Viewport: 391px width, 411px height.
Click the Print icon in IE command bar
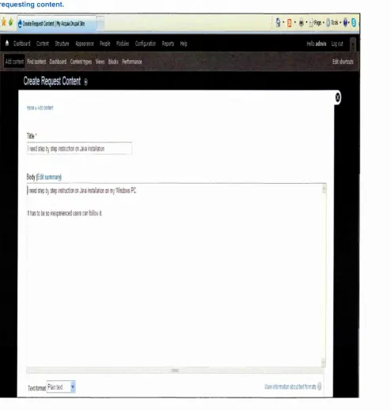click(301, 23)
